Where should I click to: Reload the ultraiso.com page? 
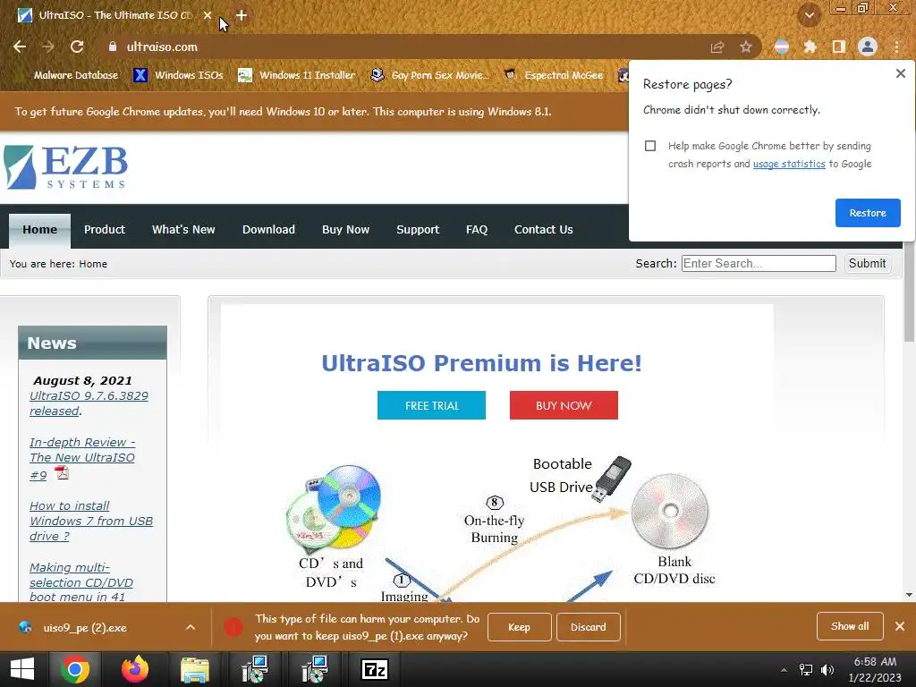(77, 47)
